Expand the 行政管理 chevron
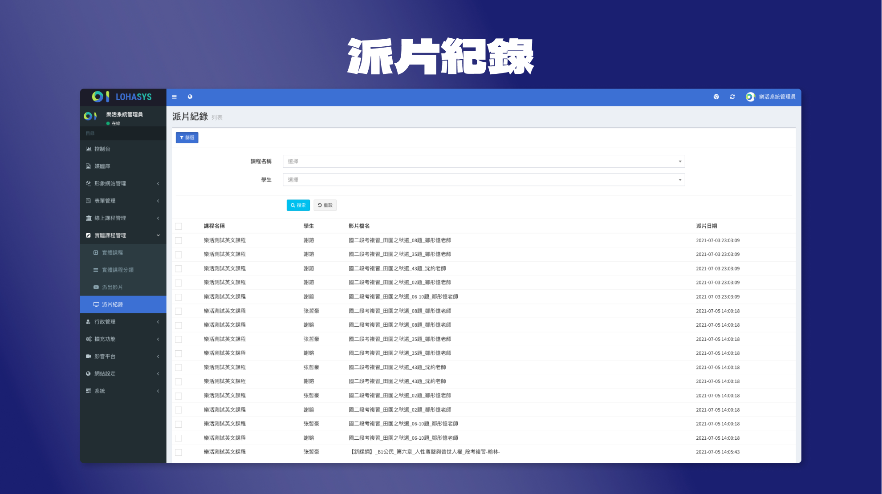Screen dimensions: 882x494 tap(158, 322)
